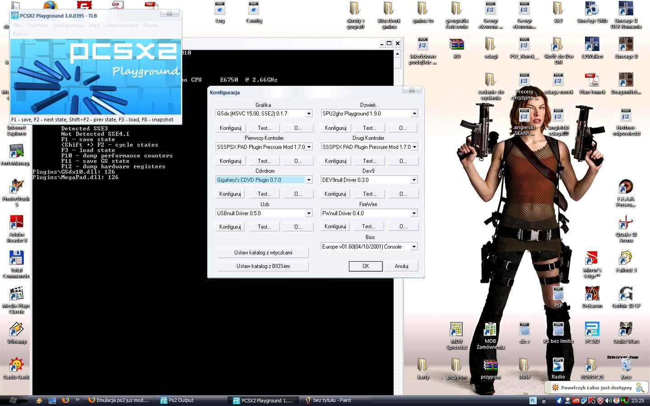
Task: Click Konfiguruj under Grafika plugin
Action: pos(230,128)
